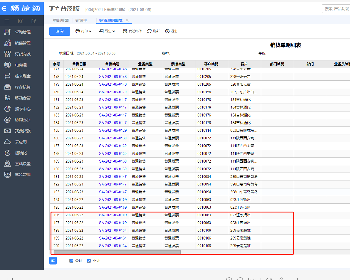Open link SA-2021-06-0130 in row 186
This screenshot has height=280, width=350.
tap(113, 138)
